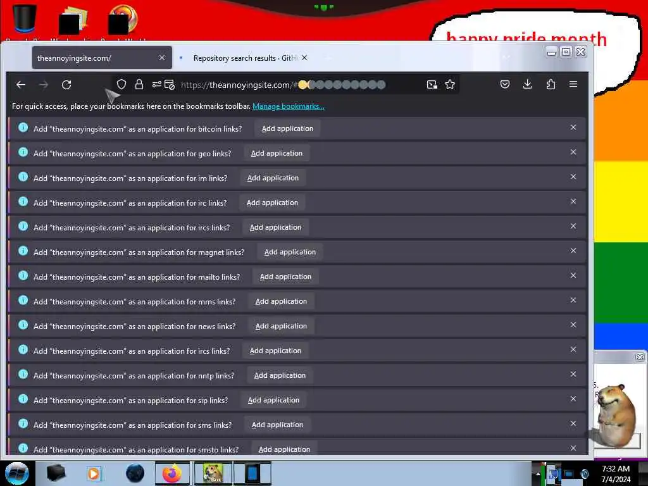Dismiss the sms links notification
This screenshot has width=648, height=486.
tap(573, 423)
